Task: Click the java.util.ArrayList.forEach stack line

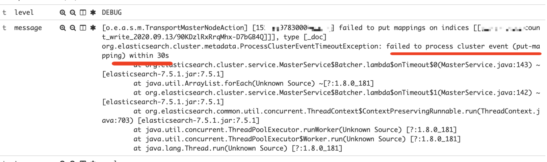Action: pyautogui.click(x=254, y=83)
